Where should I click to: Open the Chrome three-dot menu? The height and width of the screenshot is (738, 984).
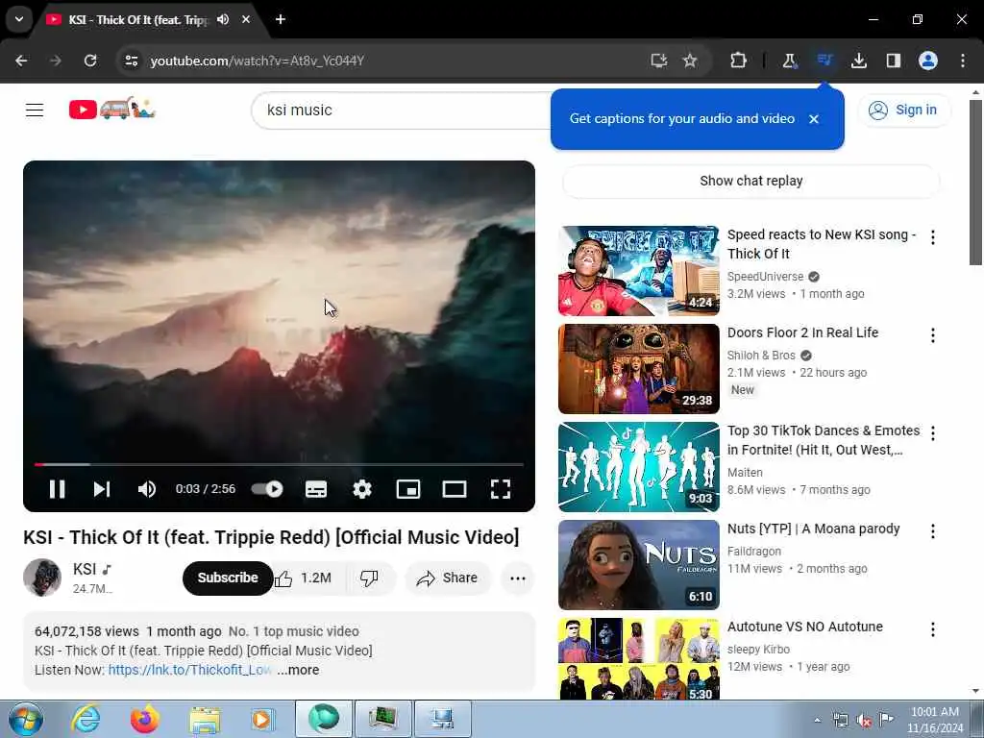(x=963, y=61)
